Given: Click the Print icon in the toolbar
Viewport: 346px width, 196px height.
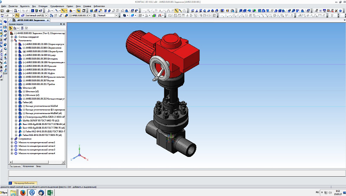Looking at the screenshot, I should click(x=7, y=11).
